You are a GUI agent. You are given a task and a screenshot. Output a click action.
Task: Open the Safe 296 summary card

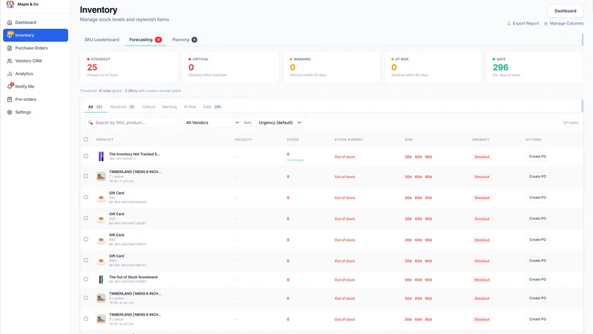(534, 67)
